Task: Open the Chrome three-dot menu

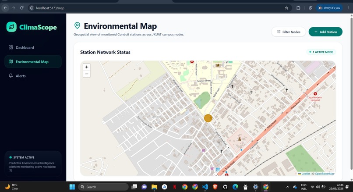Action: [348, 8]
